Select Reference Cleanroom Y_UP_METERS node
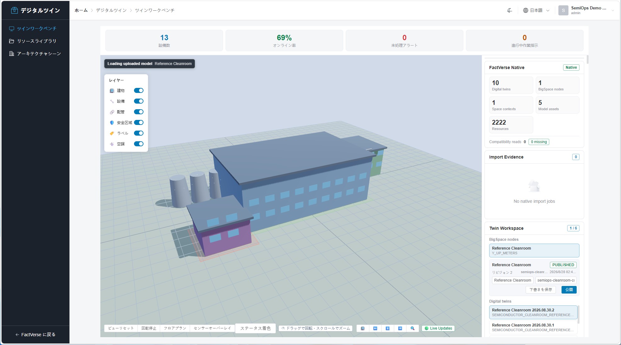621x345 pixels. pos(534,251)
